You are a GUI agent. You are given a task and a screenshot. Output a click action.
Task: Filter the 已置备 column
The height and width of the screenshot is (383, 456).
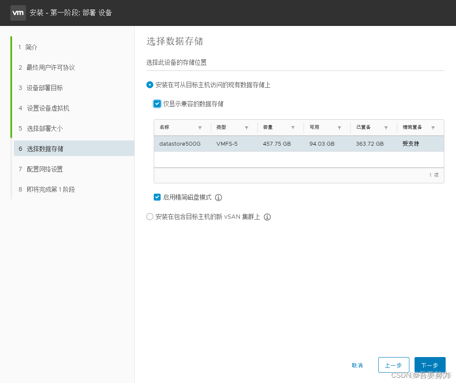coord(386,128)
